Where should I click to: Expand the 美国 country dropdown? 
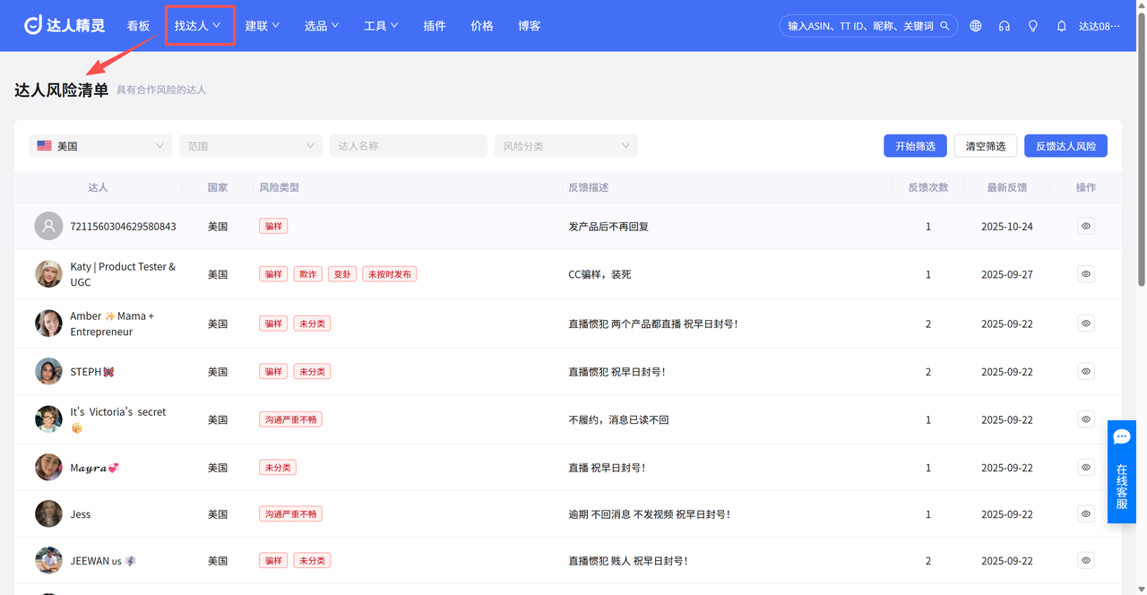[x=100, y=146]
